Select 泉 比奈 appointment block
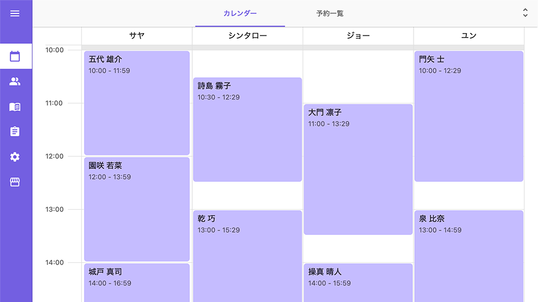Screen dimensions: 538x302 pos(469,256)
